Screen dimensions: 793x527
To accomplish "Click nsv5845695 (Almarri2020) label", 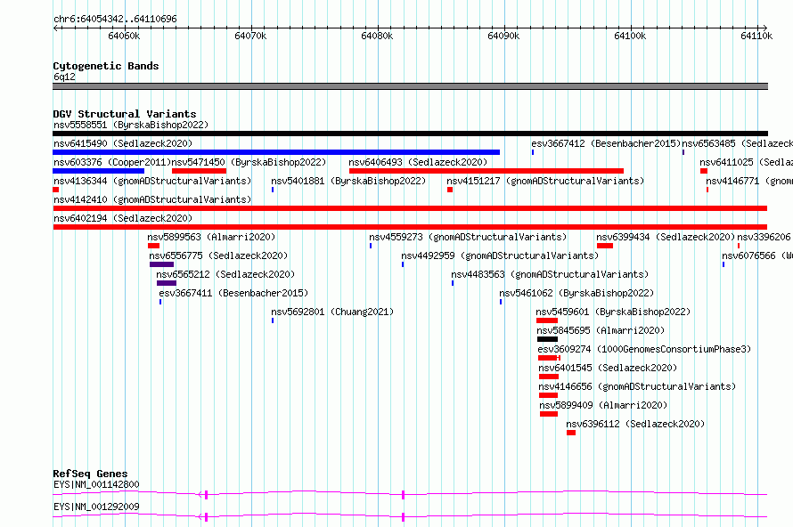I will [601, 330].
